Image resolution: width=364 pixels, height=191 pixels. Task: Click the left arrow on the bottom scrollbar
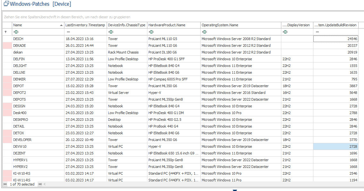click(x=45, y=184)
